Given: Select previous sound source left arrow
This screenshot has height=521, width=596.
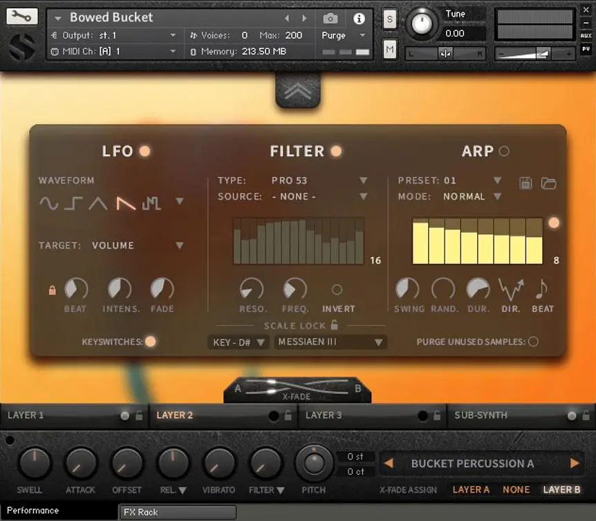Looking at the screenshot, I should [389, 463].
